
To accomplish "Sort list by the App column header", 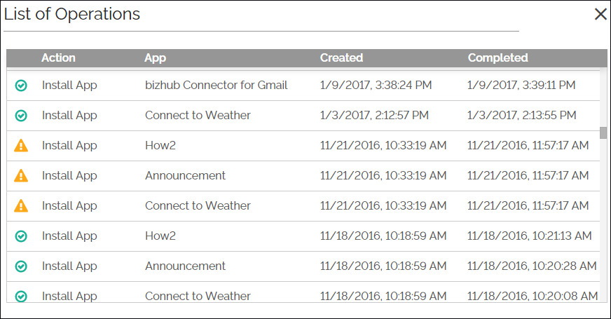I will coord(155,58).
